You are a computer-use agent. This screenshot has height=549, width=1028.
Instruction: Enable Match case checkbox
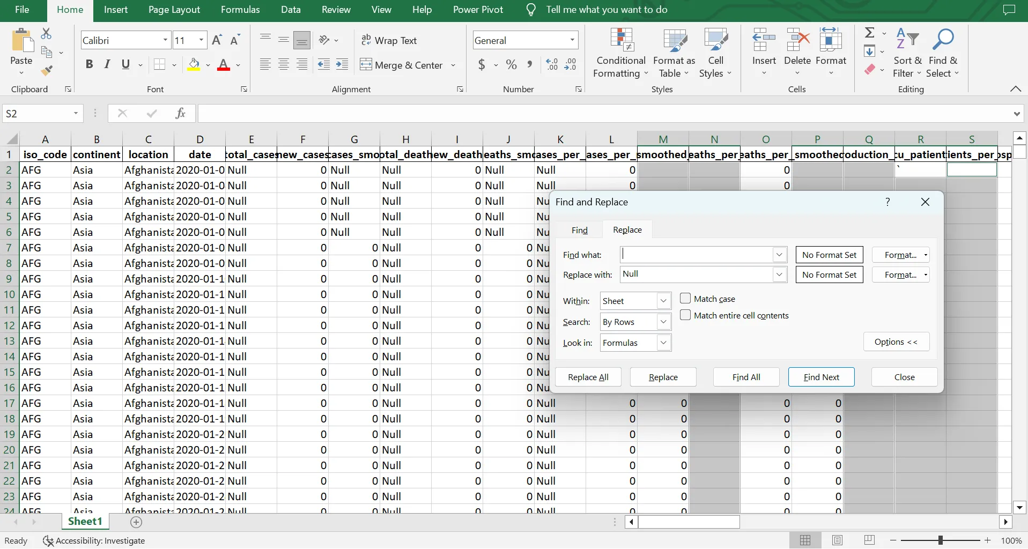tap(685, 299)
